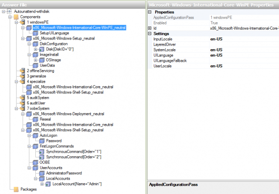Image resolution: width=279 pixels, height=194 pixels.
Task: Click the Disk[DiskID="0"] list item icon
Action: click(x=42, y=49)
